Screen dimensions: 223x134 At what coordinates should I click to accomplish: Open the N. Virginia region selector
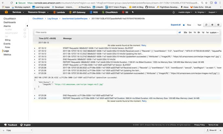pyautogui.click(x=200, y=12)
